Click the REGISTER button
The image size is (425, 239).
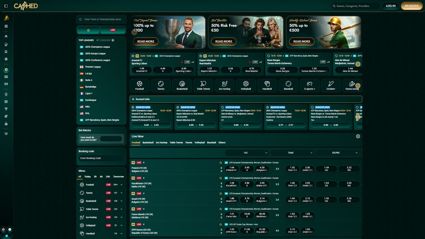[x=412, y=6]
